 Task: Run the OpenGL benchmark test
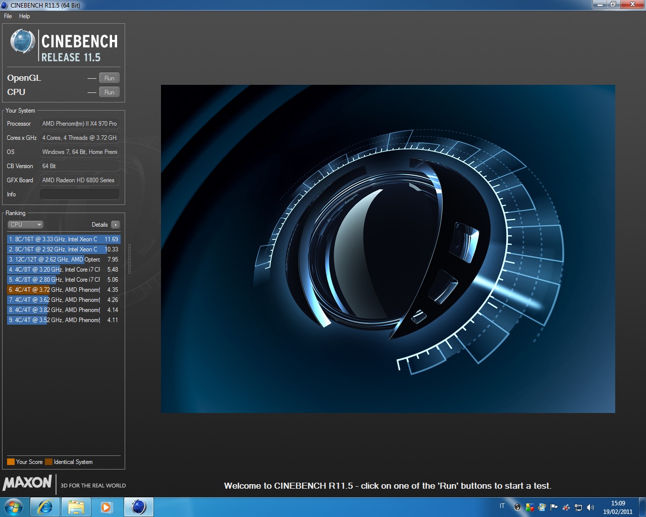click(109, 78)
